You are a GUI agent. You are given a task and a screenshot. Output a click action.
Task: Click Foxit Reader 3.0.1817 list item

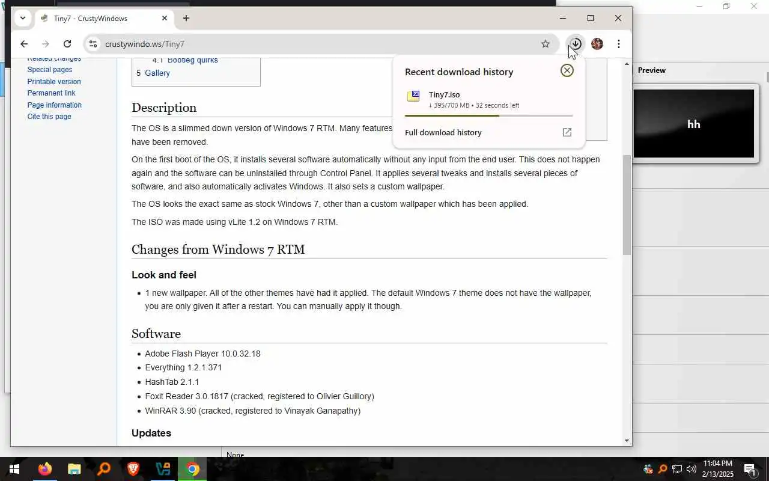tap(260, 397)
